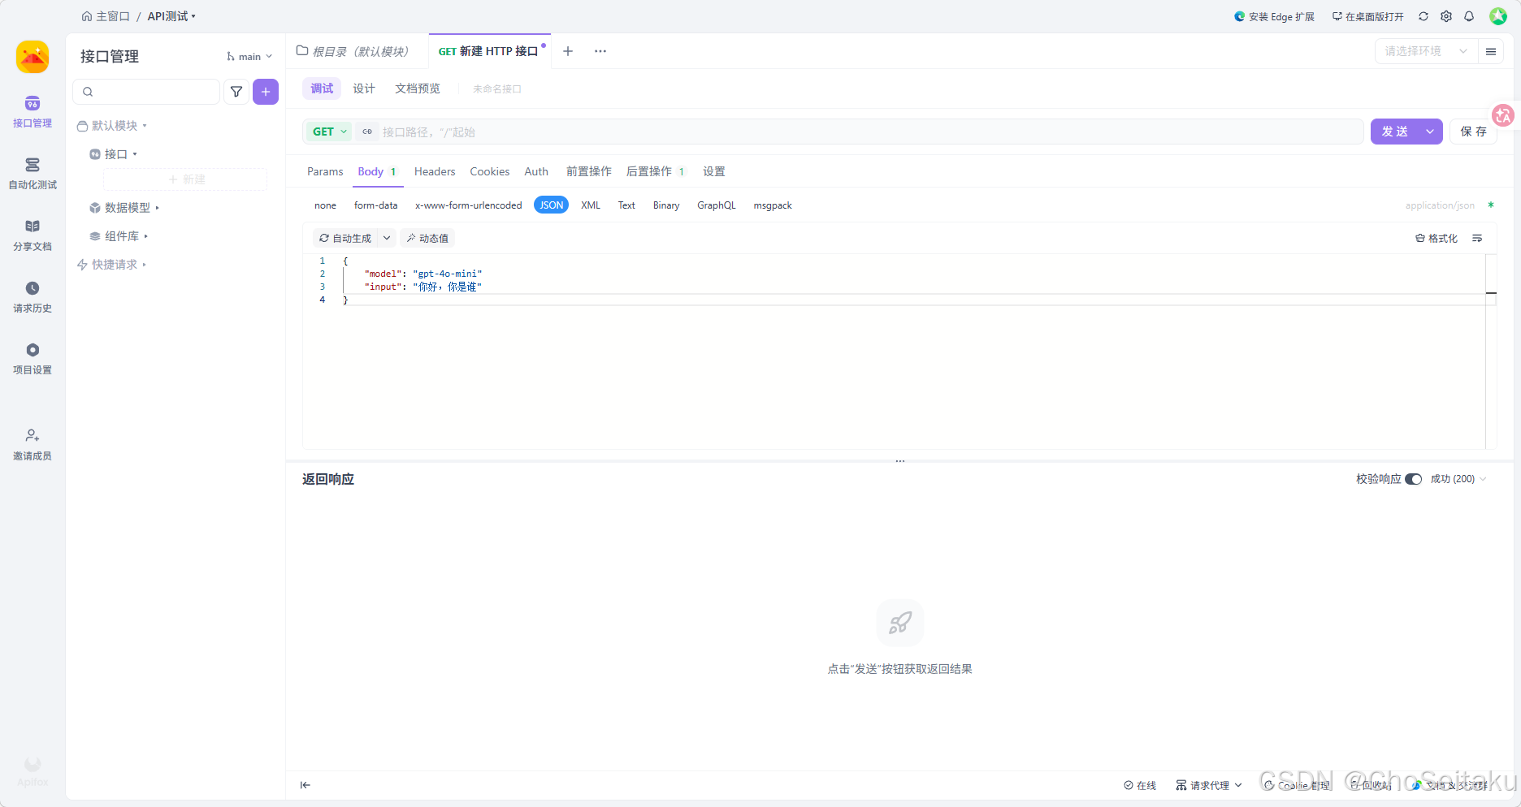Collapse sidebar with bottom-left arrow icon

(305, 785)
